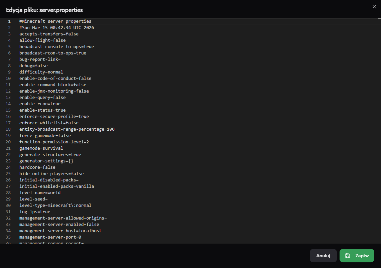The height and width of the screenshot is (268, 381).
Task: Click the enable-command-block=false line
Action: pyautogui.click(x=53, y=85)
